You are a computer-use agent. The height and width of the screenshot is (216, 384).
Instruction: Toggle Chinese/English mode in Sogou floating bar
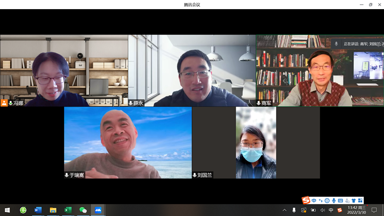(314, 200)
